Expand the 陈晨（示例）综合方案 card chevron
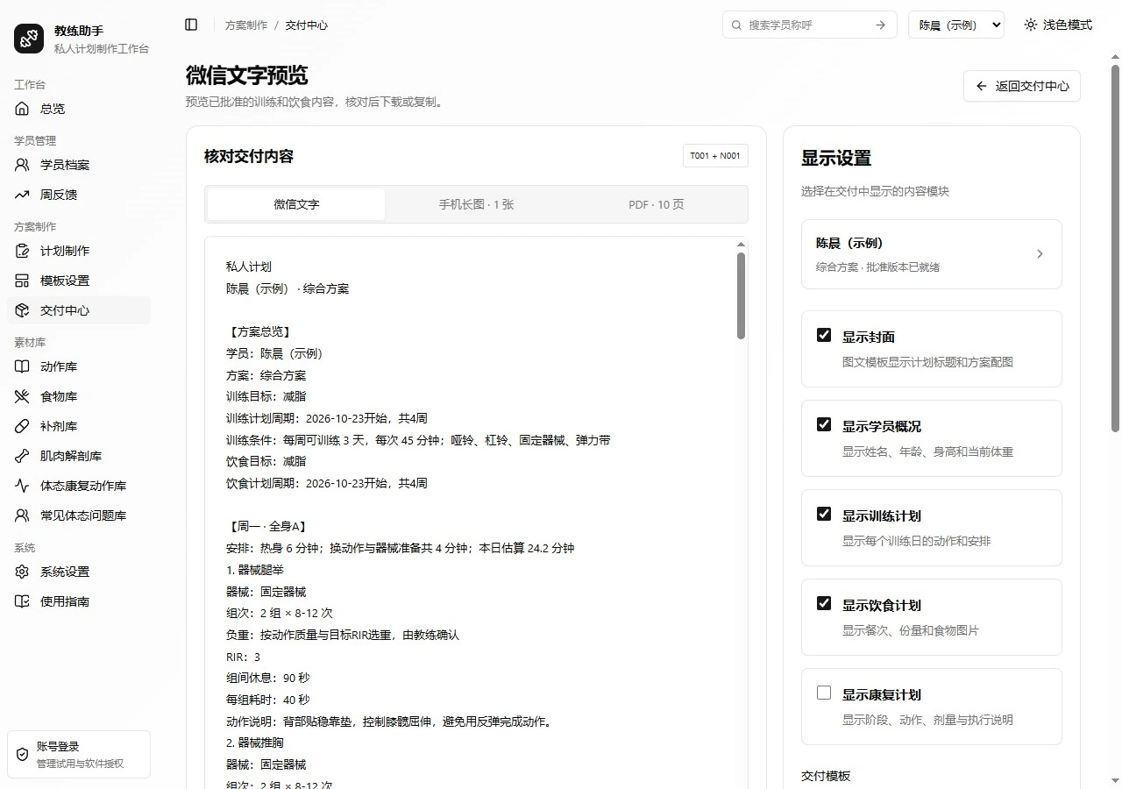 [x=1040, y=254]
